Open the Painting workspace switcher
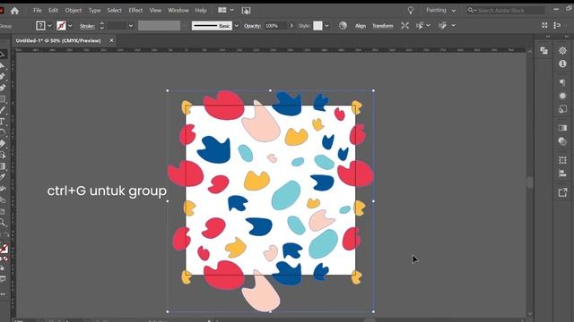The width and height of the screenshot is (574, 322). (440, 10)
